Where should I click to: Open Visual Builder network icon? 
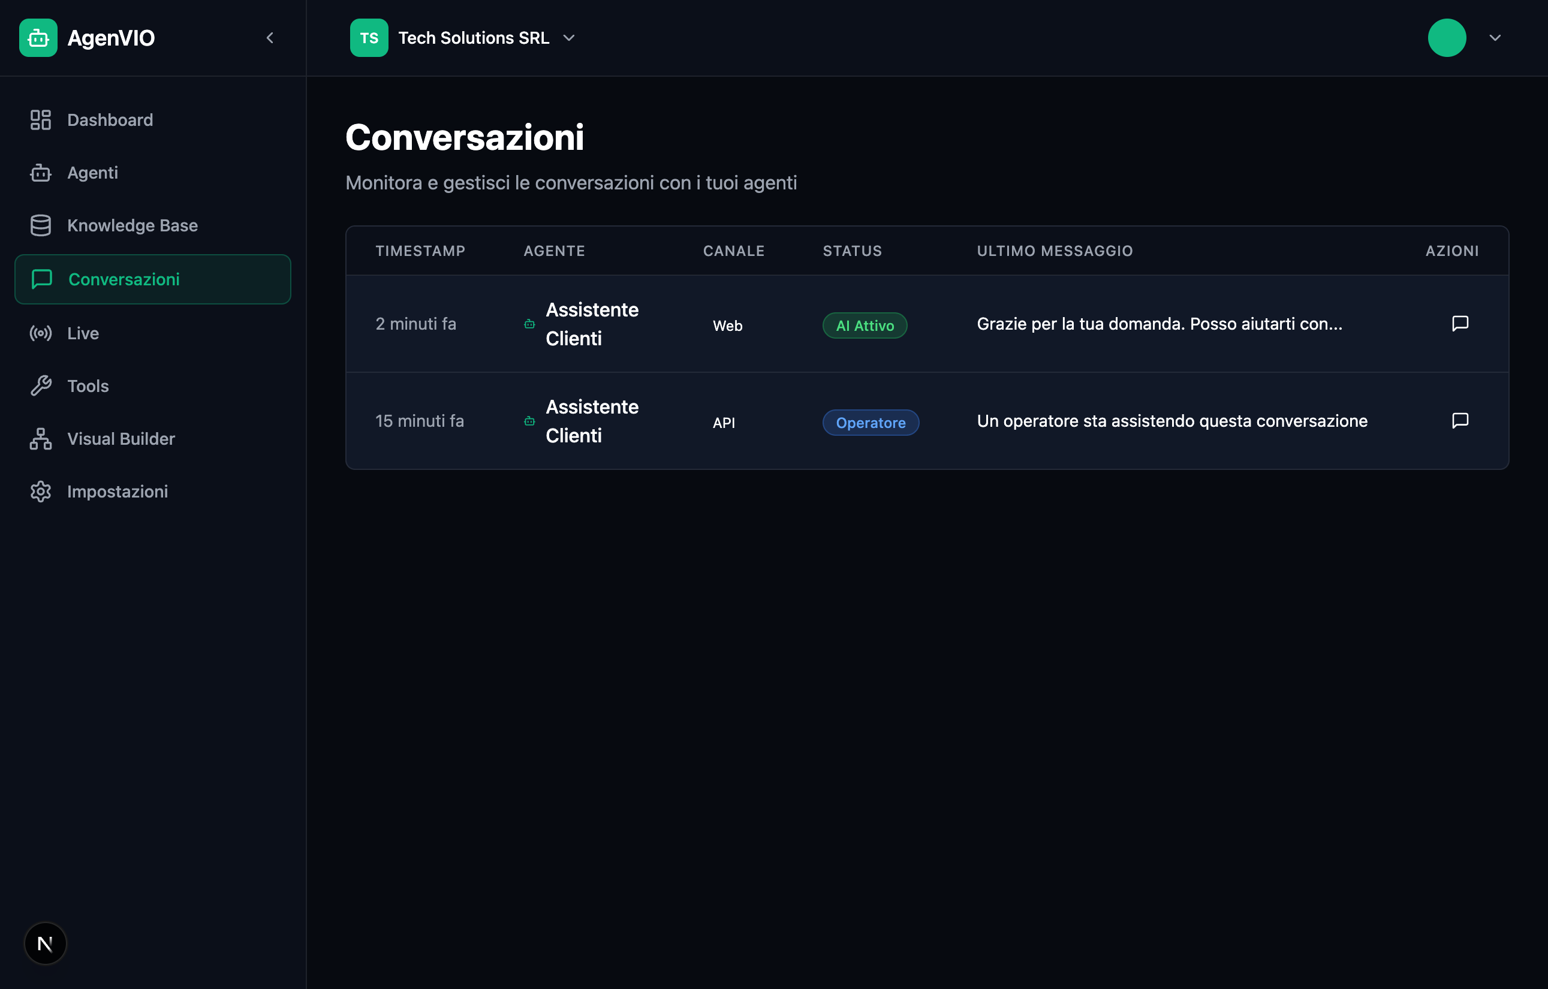tap(41, 439)
